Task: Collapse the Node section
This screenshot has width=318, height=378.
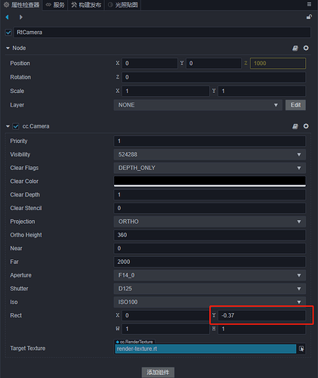Action: click(8, 48)
